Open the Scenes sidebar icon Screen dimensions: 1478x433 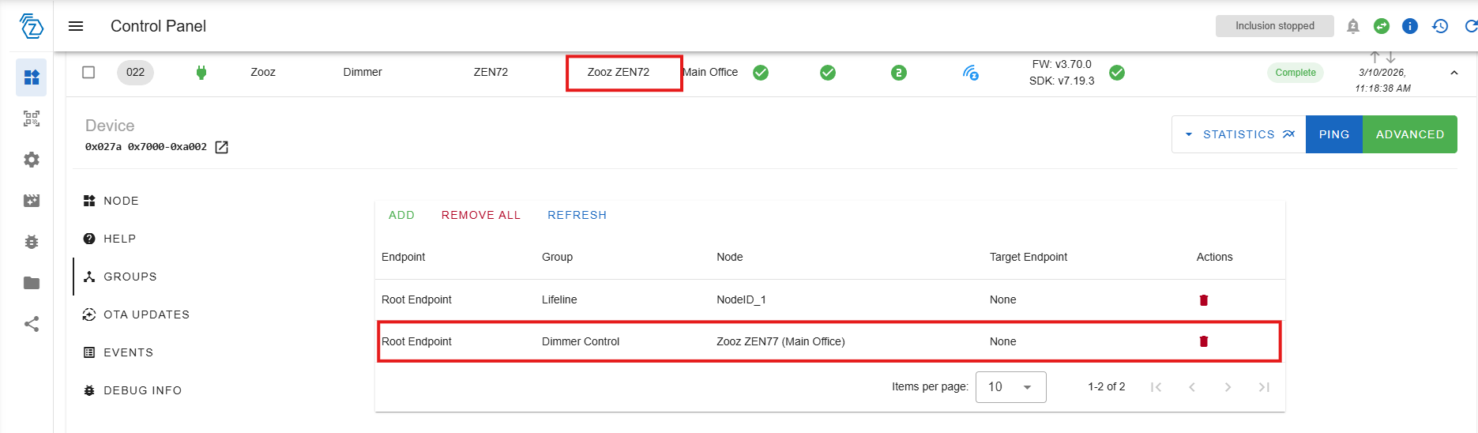point(32,201)
